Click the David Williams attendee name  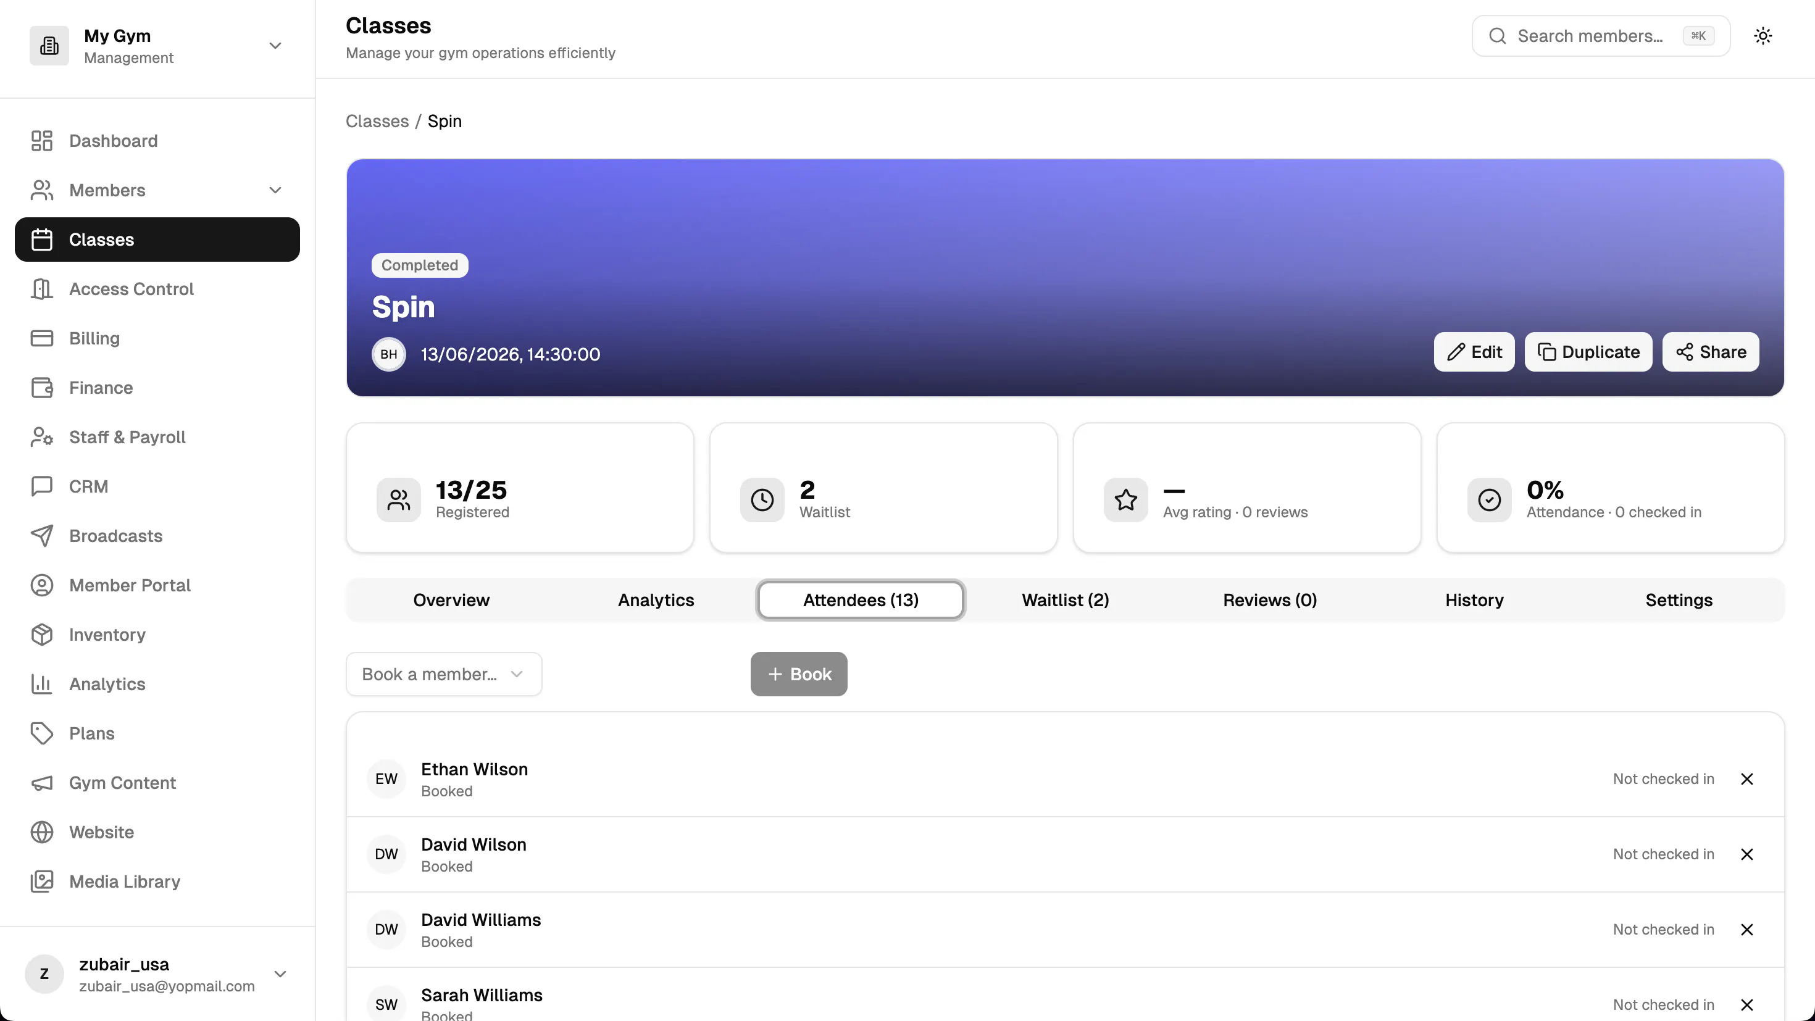(x=482, y=920)
